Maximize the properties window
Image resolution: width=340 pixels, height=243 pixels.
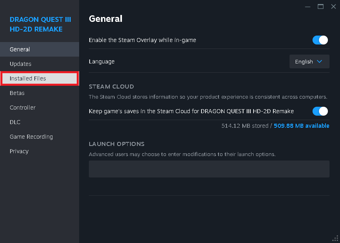coord(321,6)
